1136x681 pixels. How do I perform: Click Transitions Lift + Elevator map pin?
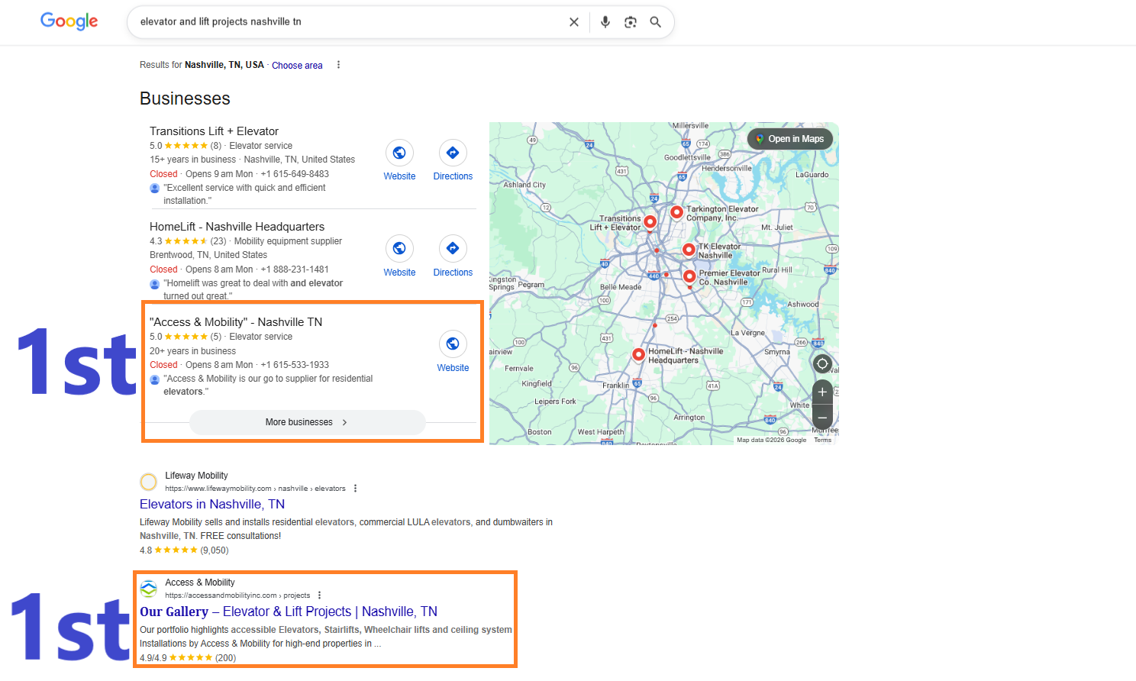(650, 222)
